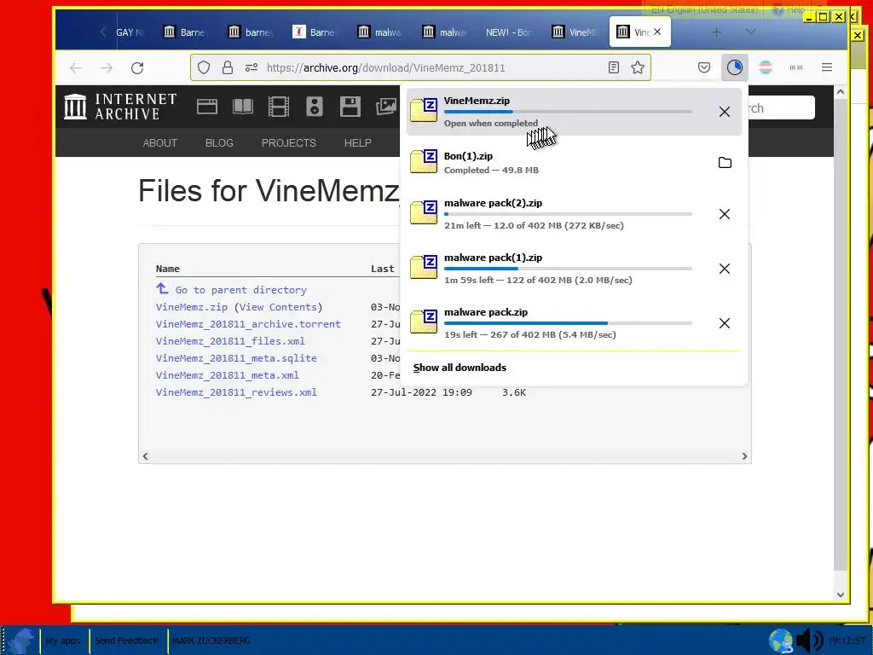Open My apps in taskbar
Image resolution: width=873 pixels, height=655 pixels.
pyautogui.click(x=63, y=641)
